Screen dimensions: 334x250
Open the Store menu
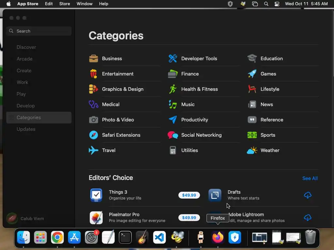click(65, 4)
